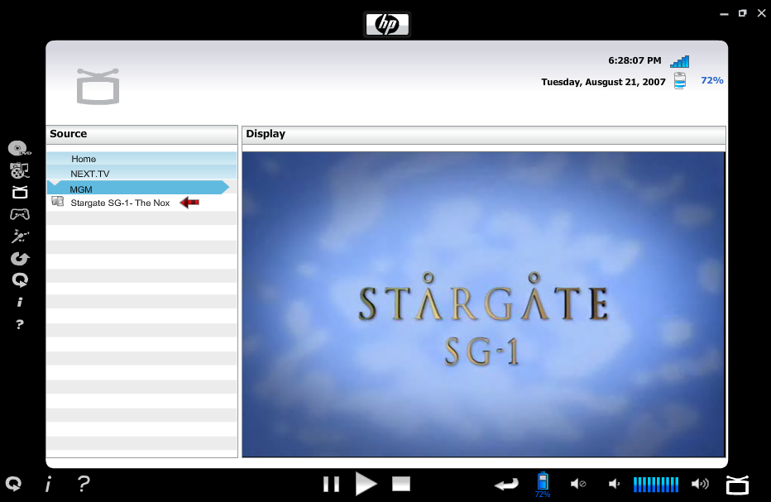Click the return/back arrow in the bottom bar
The width and height of the screenshot is (771, 502).
pos(506,485)
